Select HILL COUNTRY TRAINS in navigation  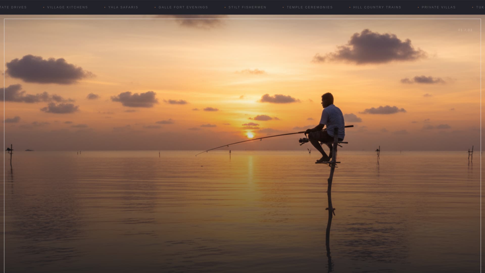coord(377,7)
